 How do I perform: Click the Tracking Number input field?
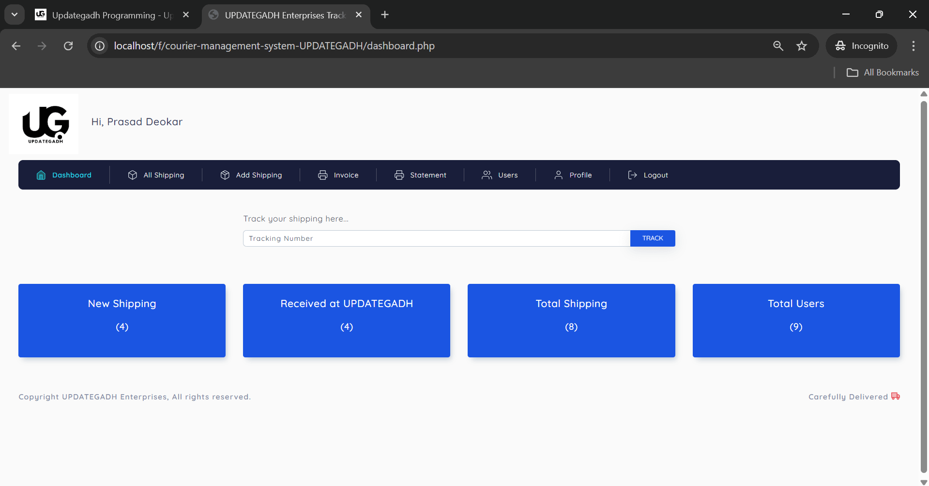coord(436,238)
